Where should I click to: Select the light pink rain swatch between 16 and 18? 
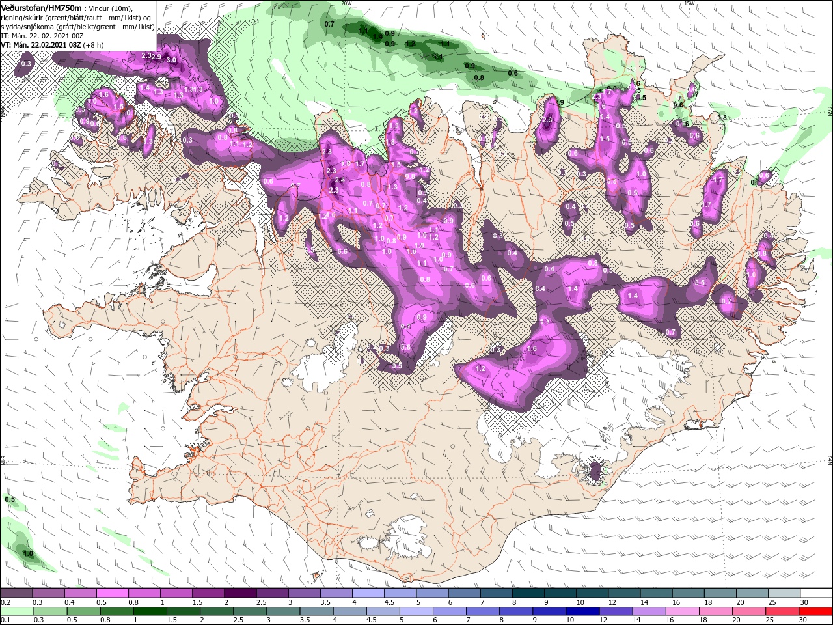pyautogui.click(x=682, y=611)
